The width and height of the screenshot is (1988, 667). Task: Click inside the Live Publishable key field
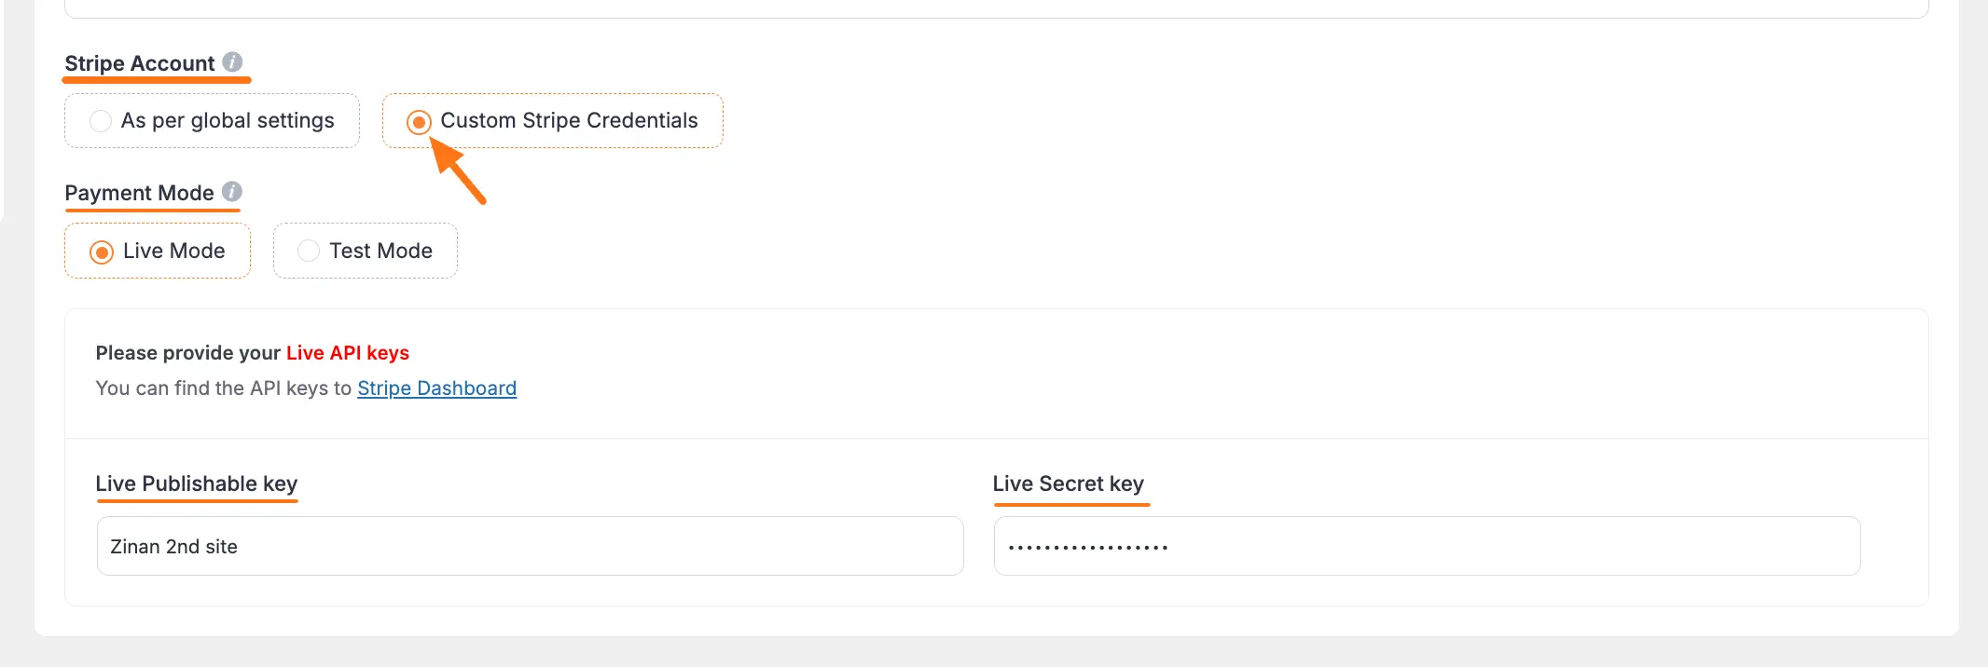pyautogui.click(x=529, y=546)
